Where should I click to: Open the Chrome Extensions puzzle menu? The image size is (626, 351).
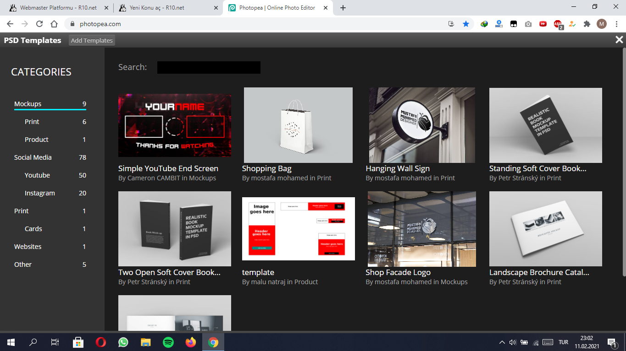(587, 24)
